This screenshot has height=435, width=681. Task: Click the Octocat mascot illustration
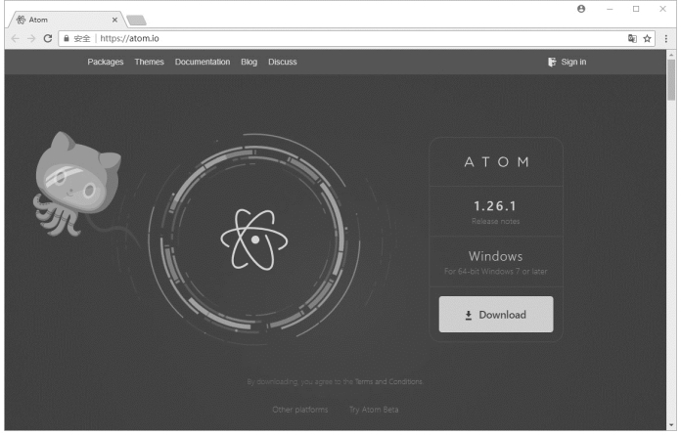click(x=76, y=185)
